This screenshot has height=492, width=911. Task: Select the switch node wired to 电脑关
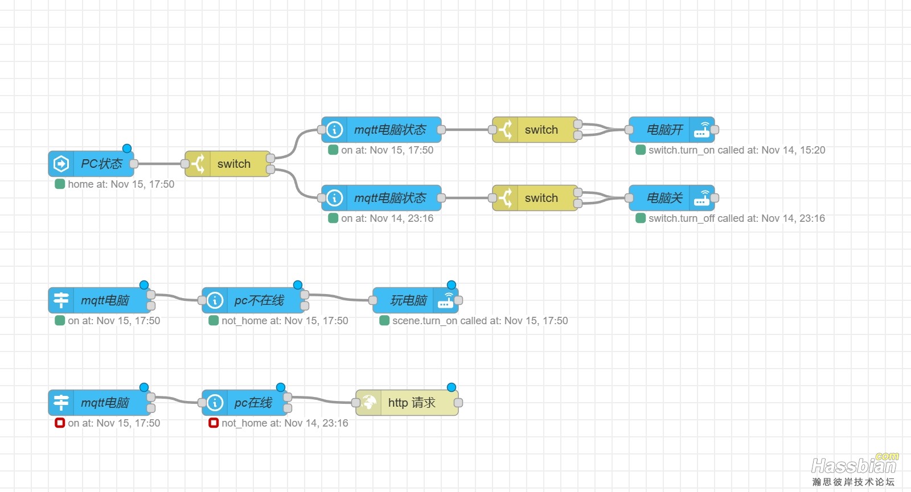click(535, 198)
